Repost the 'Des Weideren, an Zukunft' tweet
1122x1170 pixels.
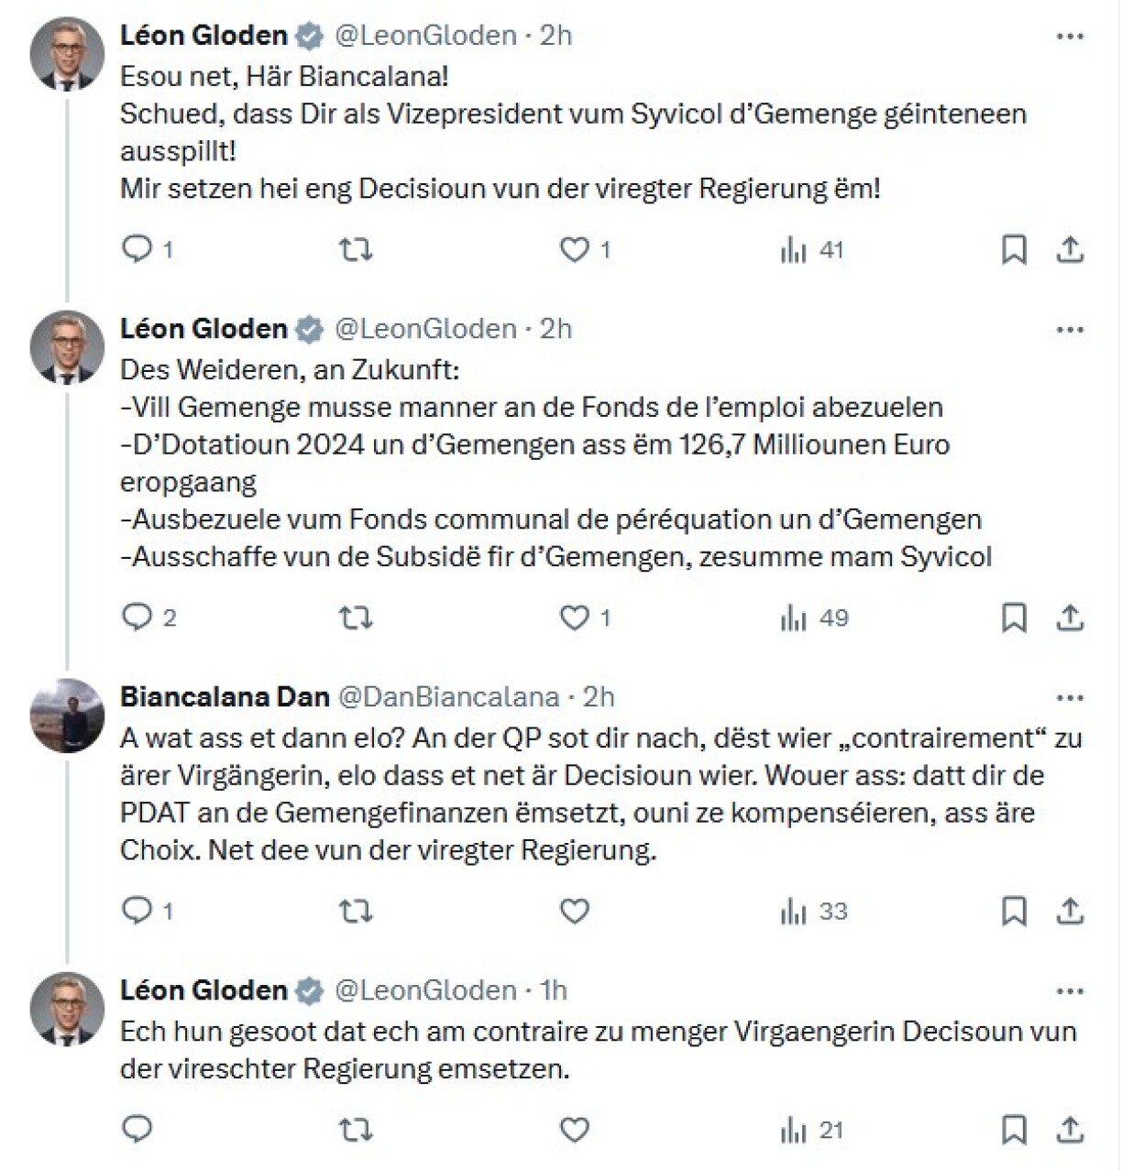pyautogui.click(x=356, y=618)
